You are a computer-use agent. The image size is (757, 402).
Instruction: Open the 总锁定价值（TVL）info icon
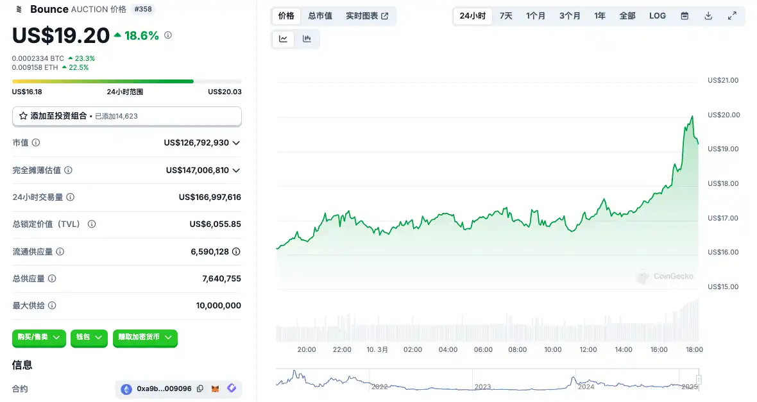click(x=92, y=224)
